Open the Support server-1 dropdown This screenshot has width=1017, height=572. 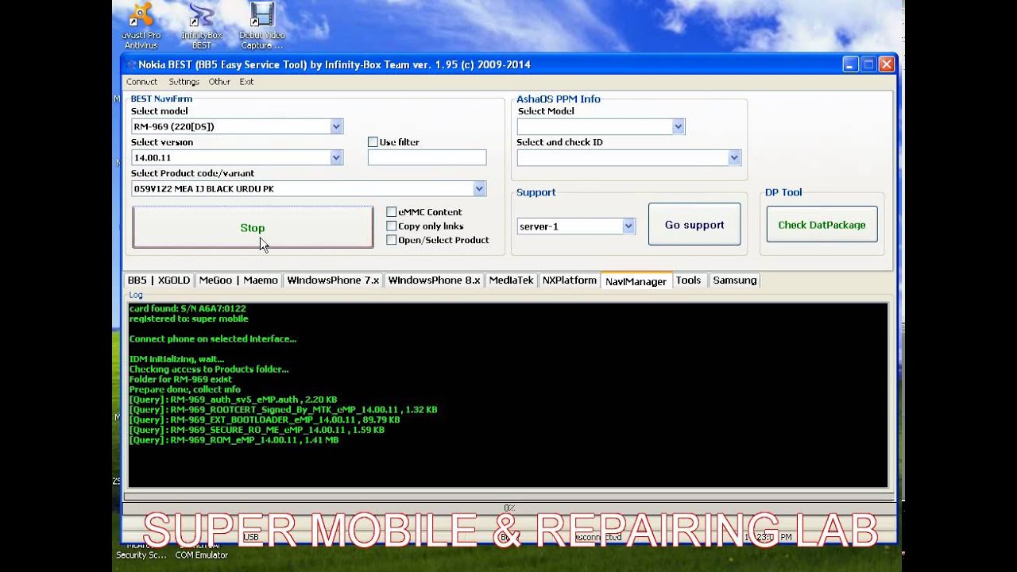(628, 226)
